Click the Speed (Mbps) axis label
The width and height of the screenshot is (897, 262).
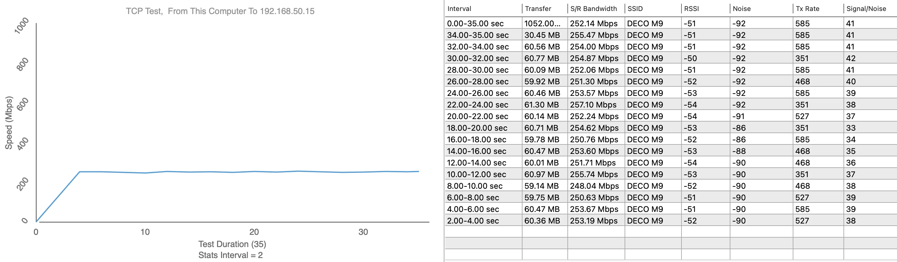pos(9,122)
